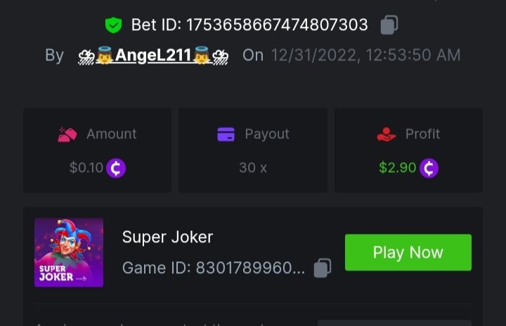Click the Profit label text
Screen dimensions: 506x326
[422, 134]
